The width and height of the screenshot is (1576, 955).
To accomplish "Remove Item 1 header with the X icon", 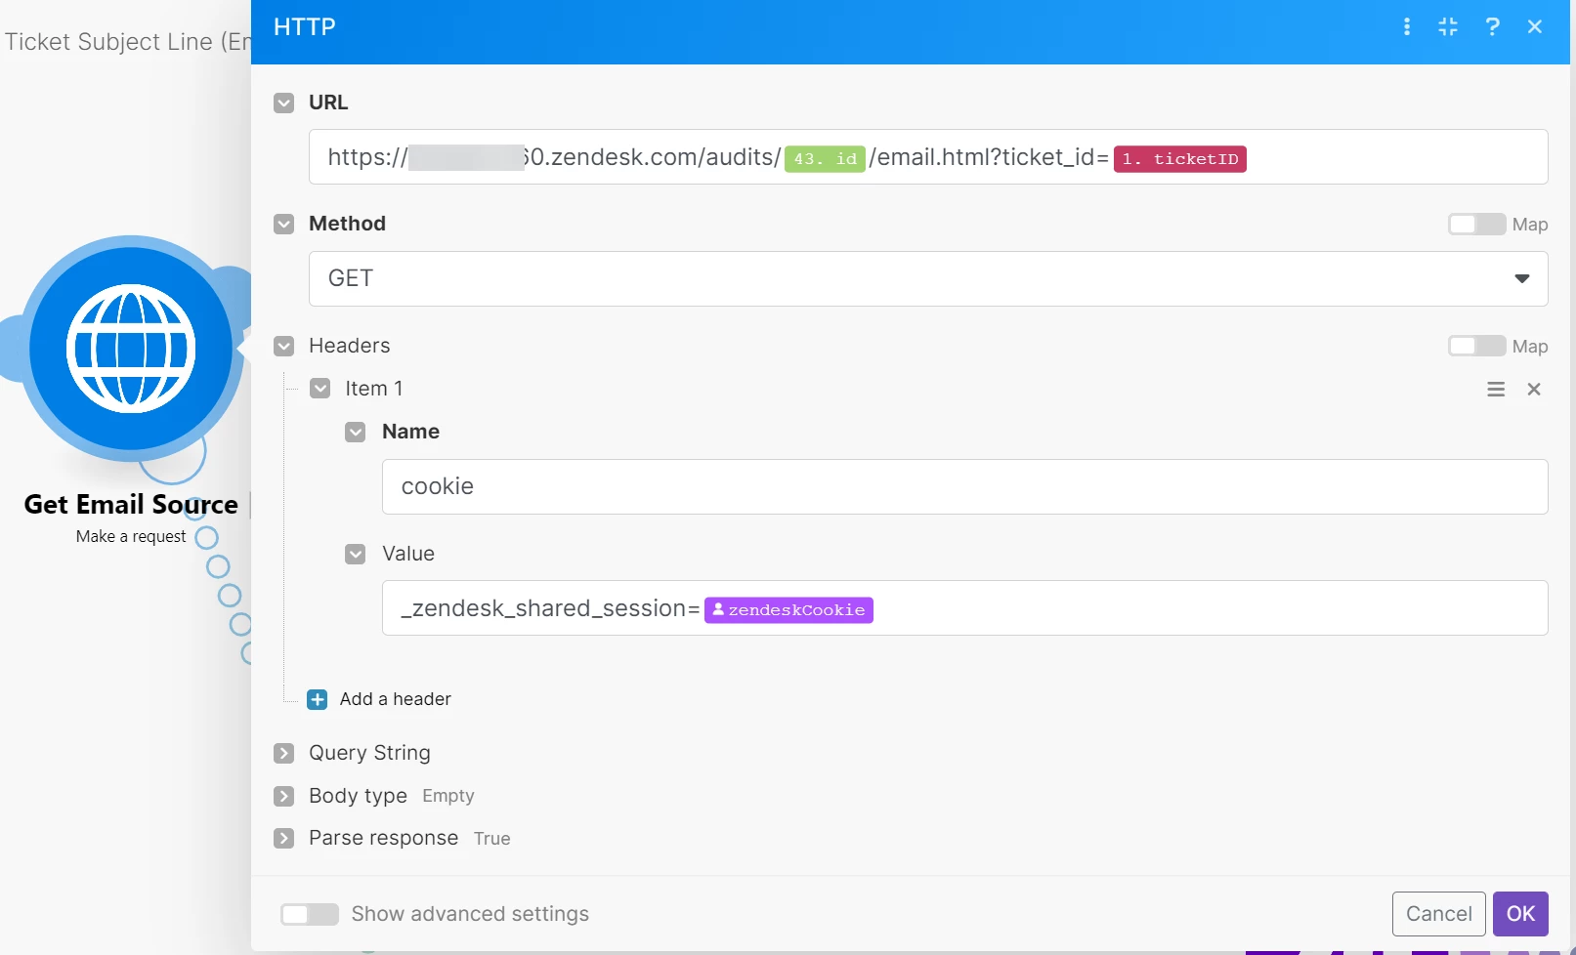I will pos(1534,390).
